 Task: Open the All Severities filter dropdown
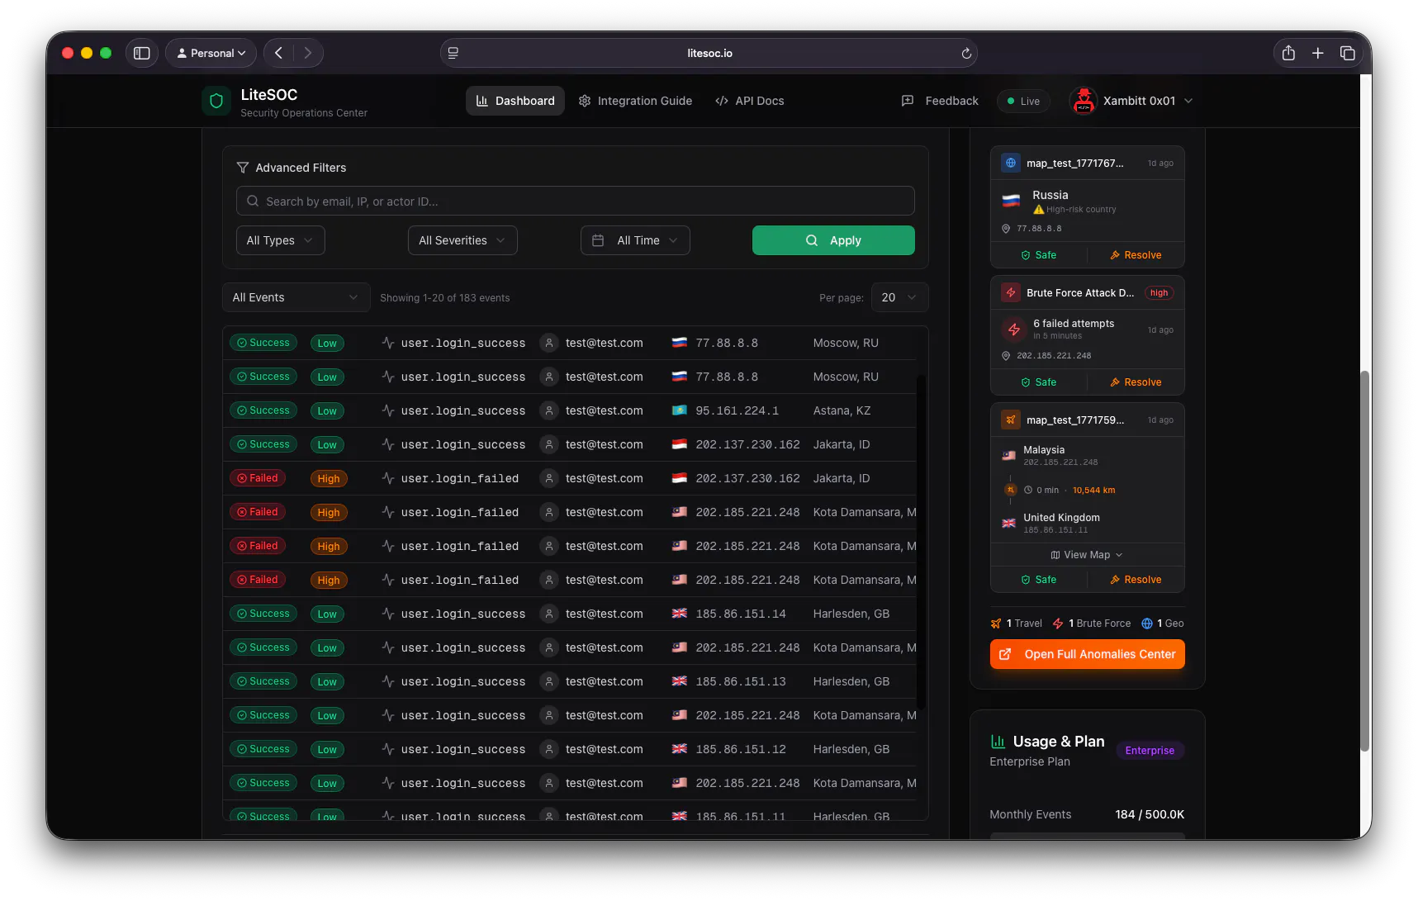462,240
